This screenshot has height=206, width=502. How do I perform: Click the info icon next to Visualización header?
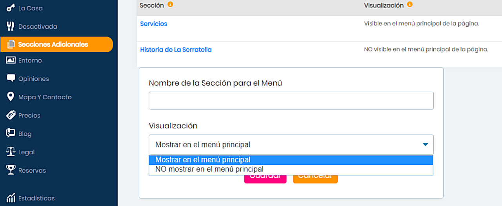[x=410, y=5]
